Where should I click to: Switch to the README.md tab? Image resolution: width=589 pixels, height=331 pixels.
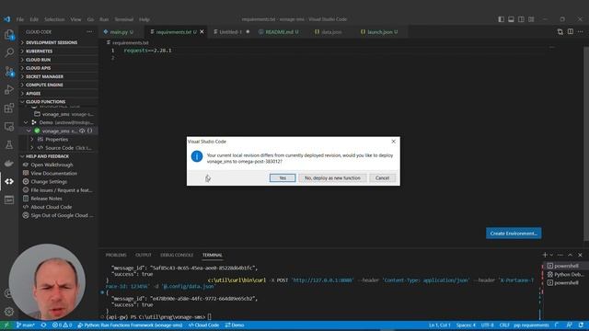click(x=279, y=32)
